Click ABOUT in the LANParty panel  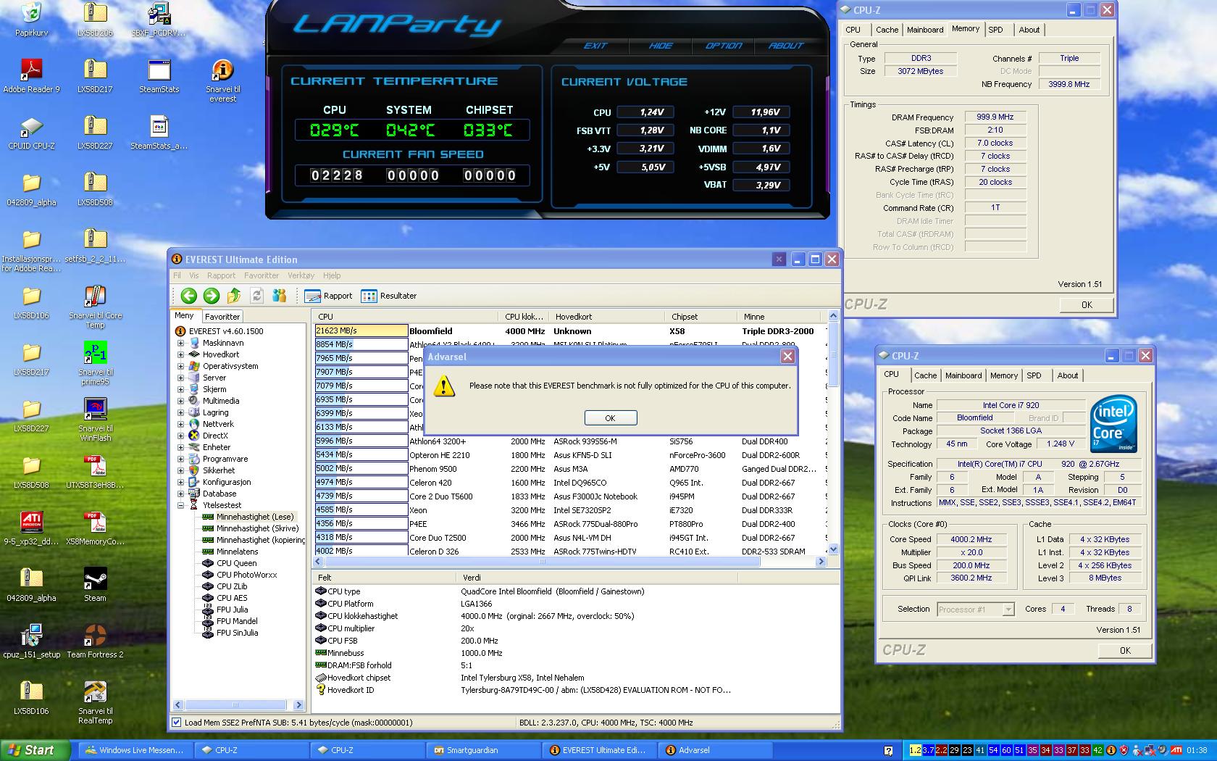click(786, 46)
